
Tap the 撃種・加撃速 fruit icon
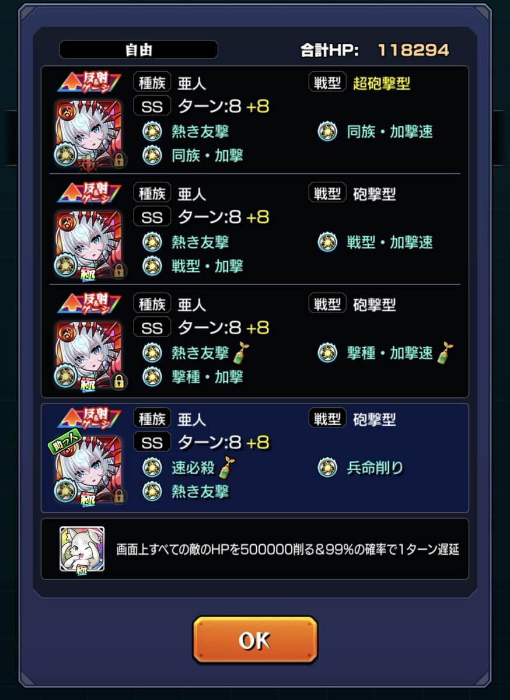click(327, 352)
